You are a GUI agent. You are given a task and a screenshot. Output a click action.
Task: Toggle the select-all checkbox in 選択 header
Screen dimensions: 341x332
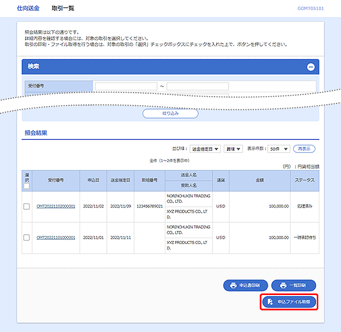[27, 186]
